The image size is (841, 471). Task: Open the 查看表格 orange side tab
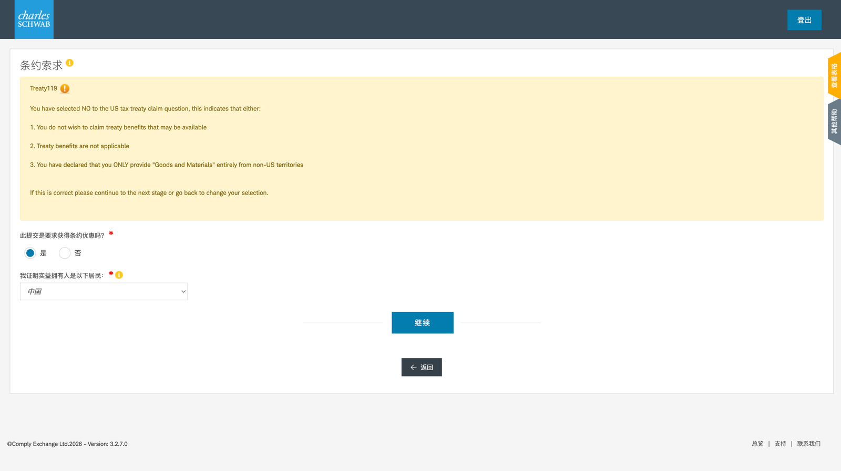click(834, 76)
